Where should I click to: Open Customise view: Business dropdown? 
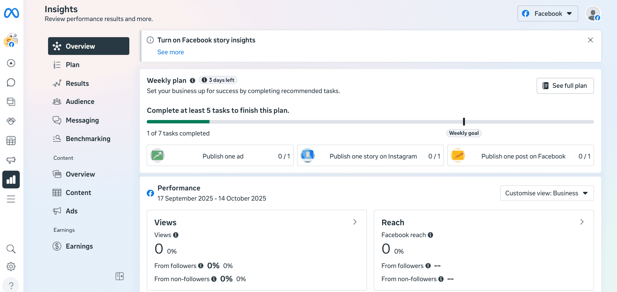(547, 193)
